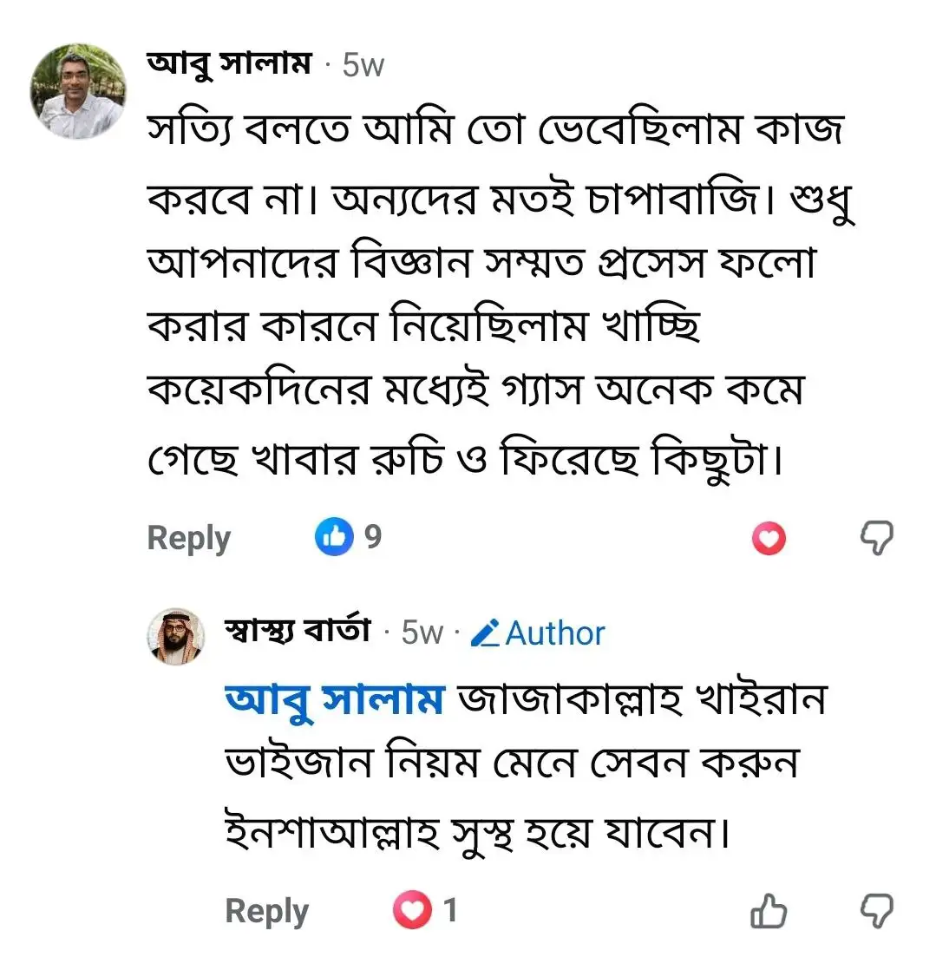Reply to আবু সালাম's comment
936x970 pixels.
(188, 539)
